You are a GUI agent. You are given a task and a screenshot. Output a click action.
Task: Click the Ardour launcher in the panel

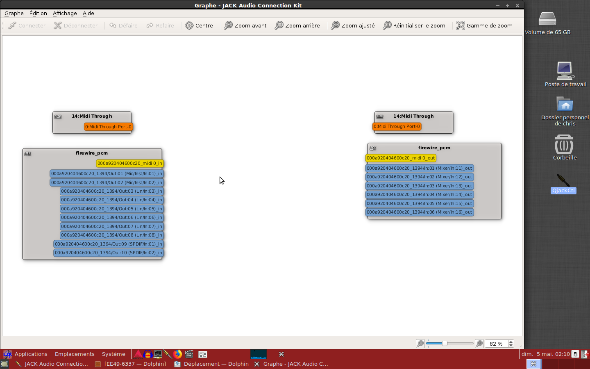138,354
